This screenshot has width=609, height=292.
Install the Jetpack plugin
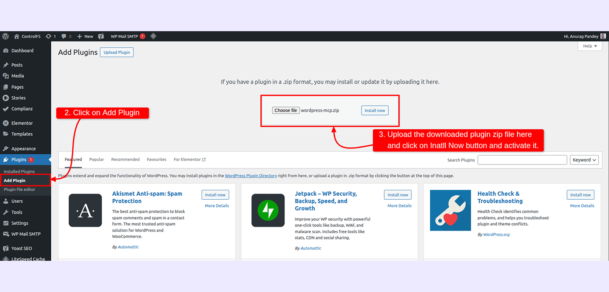[398, 195]
